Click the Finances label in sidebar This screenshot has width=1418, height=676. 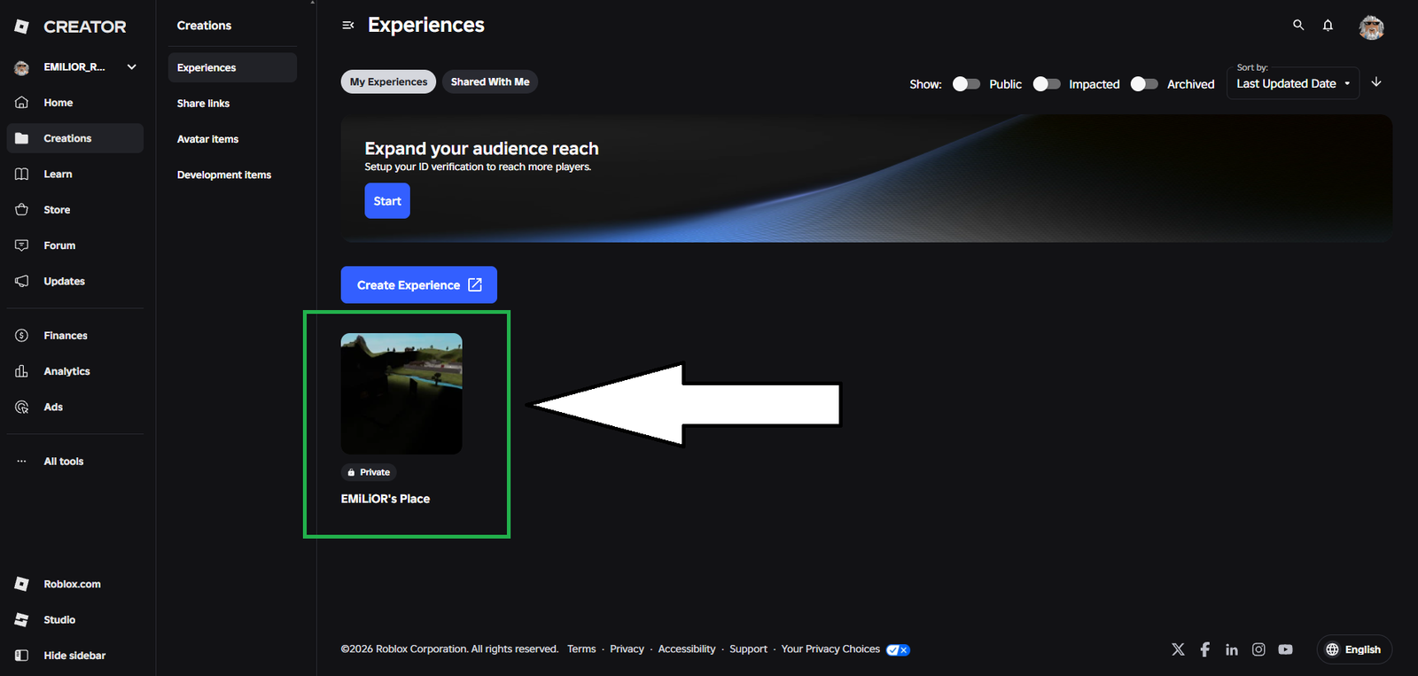click(x=66, y=336)
